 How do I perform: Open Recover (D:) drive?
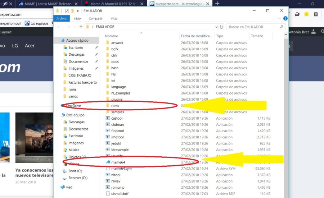78,178
